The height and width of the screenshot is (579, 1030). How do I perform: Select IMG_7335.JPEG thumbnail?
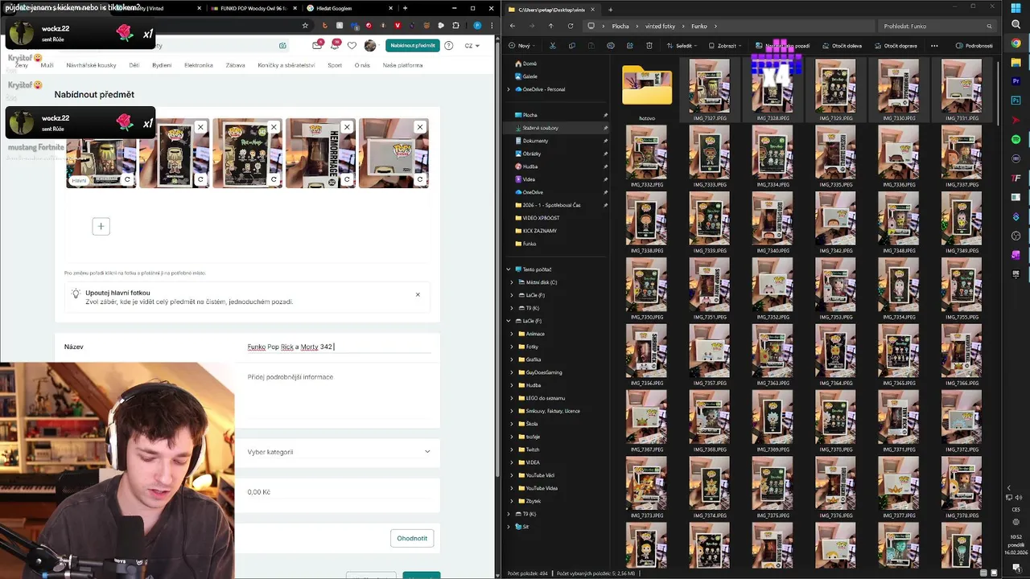(x=835, y=157)
